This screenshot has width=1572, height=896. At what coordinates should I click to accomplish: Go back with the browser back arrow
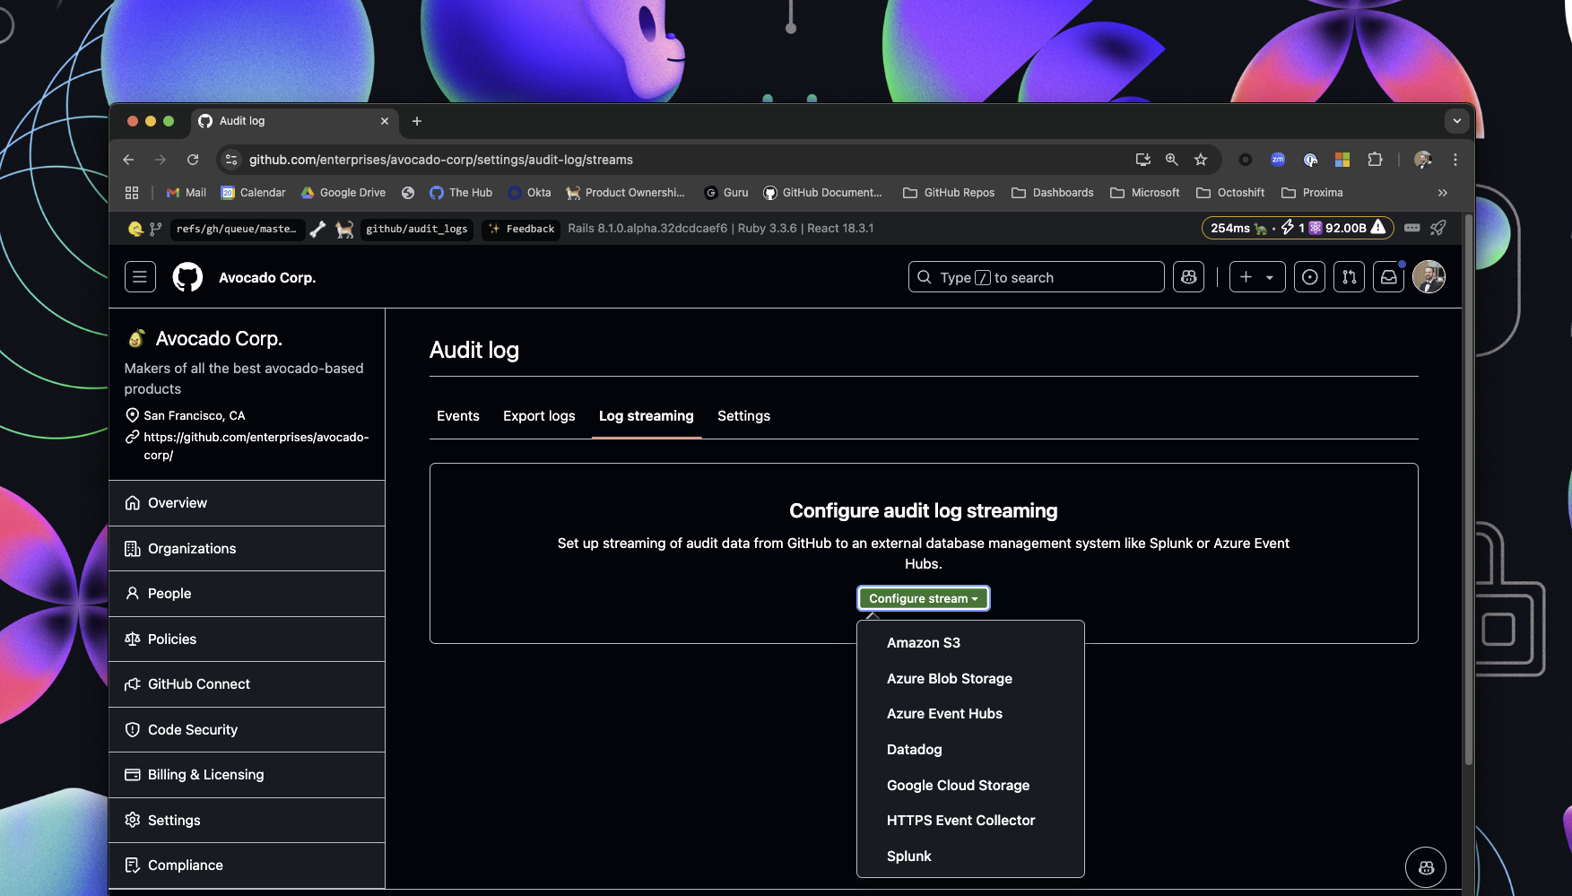(x=128, y=160)
